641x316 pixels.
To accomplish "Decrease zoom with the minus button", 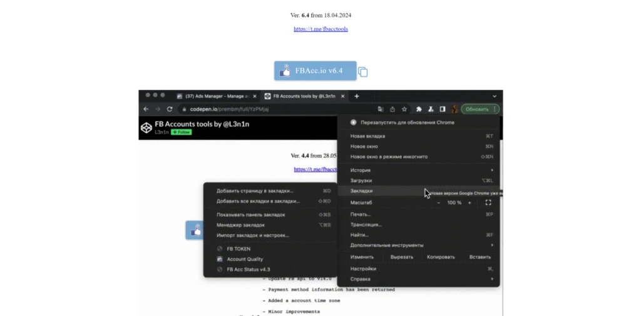I will point(439,202).
